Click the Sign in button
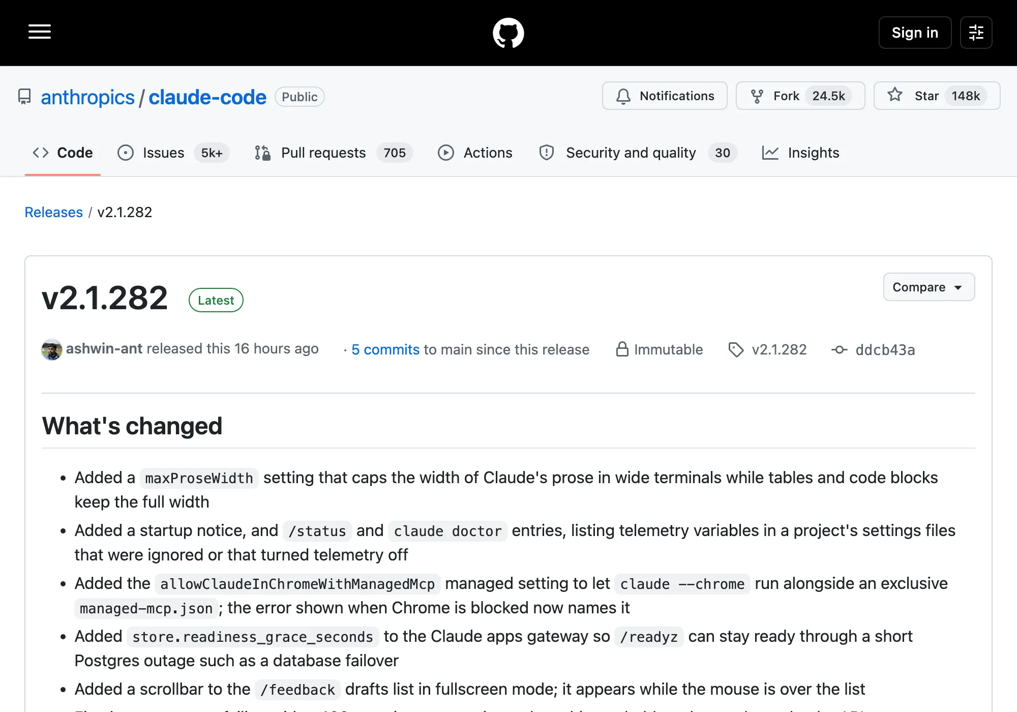Image resolution: width=1017 pixels, height=712 pixels. pyautogui.click(x=915, y=33)
